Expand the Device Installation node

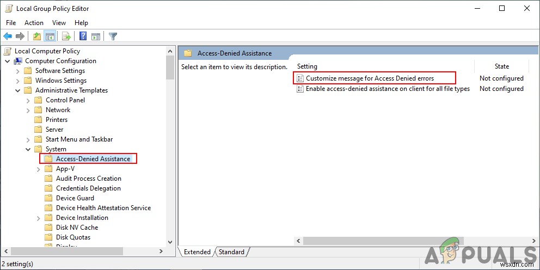click(39, 218)
